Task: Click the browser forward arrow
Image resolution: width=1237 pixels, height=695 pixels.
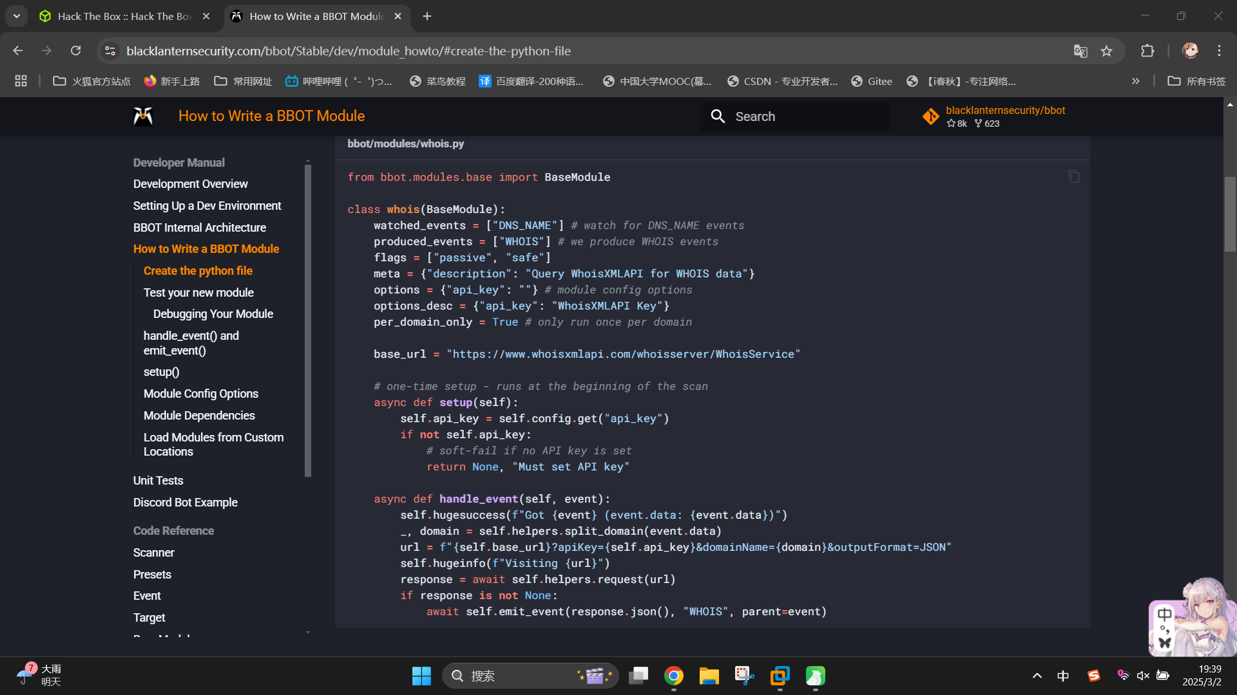Action: coord(46,51)
